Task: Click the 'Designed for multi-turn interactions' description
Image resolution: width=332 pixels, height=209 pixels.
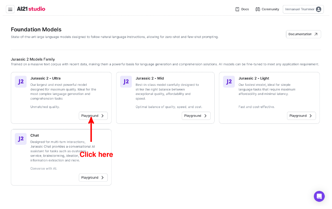Action: point(62,151)
